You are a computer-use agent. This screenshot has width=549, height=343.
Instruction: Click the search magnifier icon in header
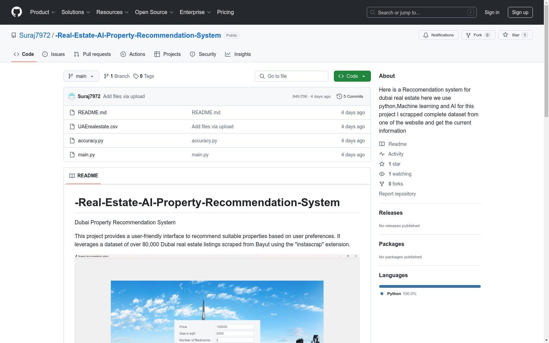point(373,12)
